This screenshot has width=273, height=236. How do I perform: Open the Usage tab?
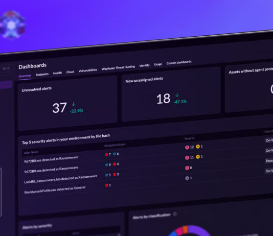(158, 64)
